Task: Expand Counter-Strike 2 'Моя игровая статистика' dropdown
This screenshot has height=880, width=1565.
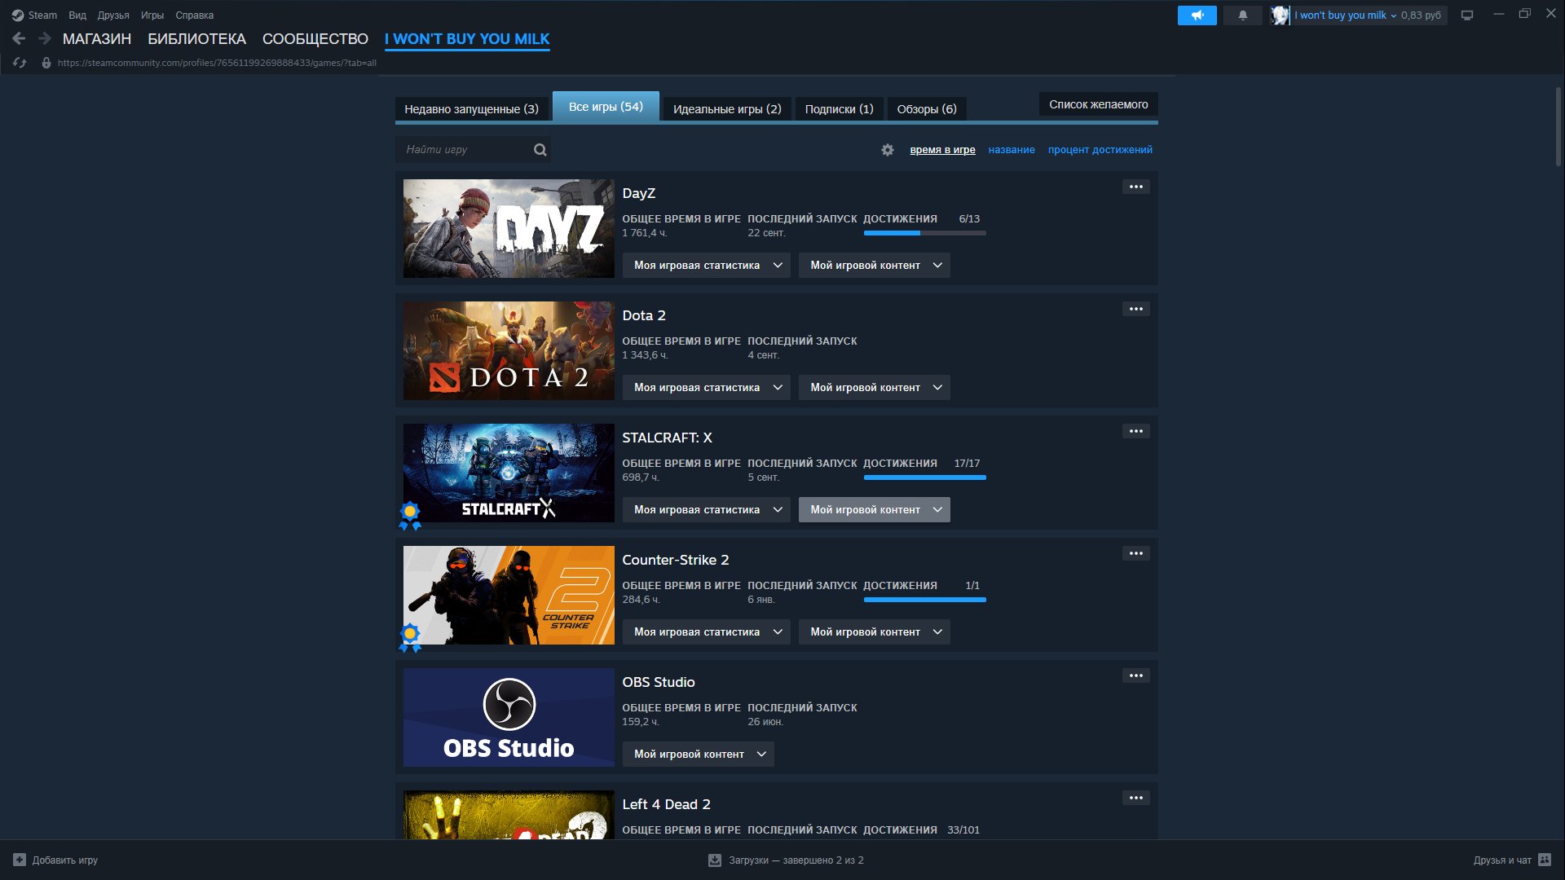Action: [707, 632]
